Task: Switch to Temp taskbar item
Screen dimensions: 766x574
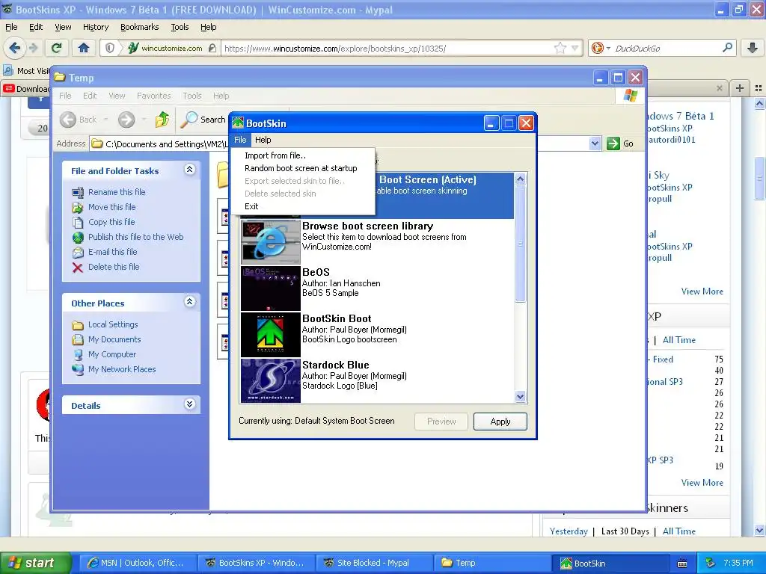Action: pos(491,564)
